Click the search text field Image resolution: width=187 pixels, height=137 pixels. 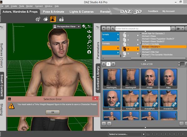pos(143,29)
